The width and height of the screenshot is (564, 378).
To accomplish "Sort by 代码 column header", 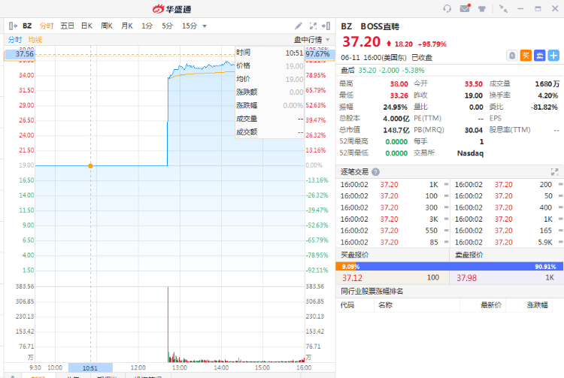I will [347, 305].
